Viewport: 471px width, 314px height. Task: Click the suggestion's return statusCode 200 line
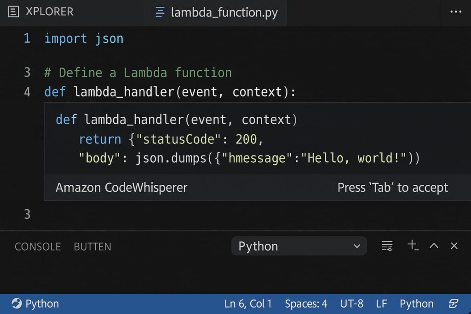point(171,139)
